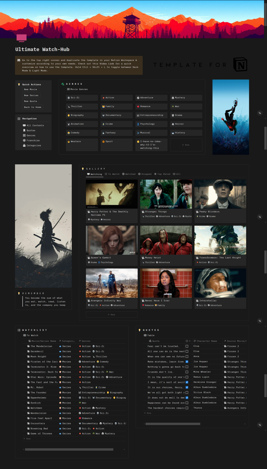The width and height of the screenshot is (267, 469).
Task: Open the Movie Genres view dropdown
Action: (77, 89)
